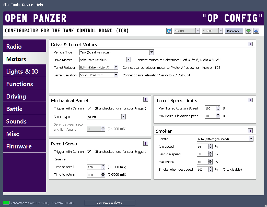
Task: Open the Tools menu
Action: [x=15, y=5]
